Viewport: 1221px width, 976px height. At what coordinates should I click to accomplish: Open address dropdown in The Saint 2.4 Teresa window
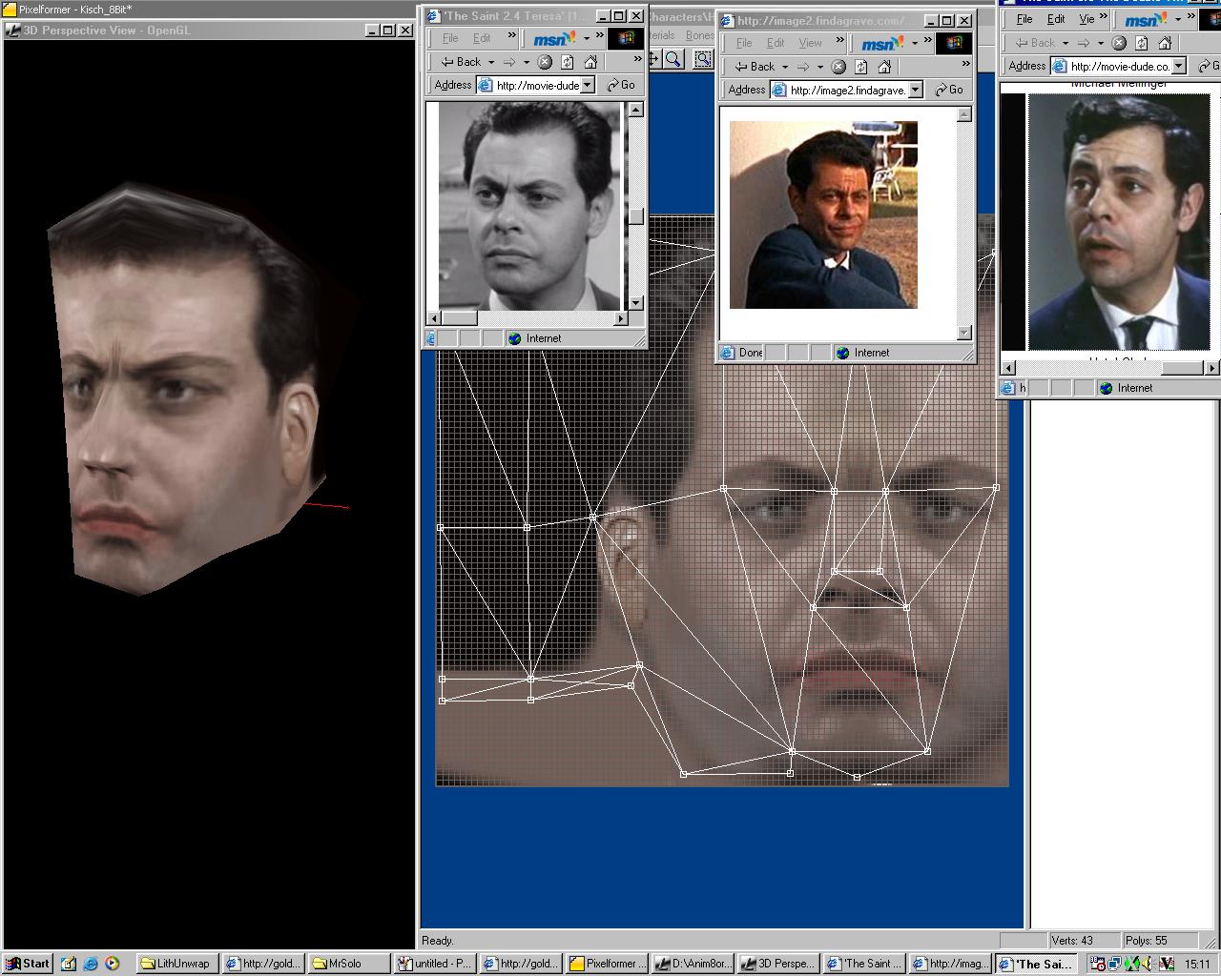coord(588,85)
